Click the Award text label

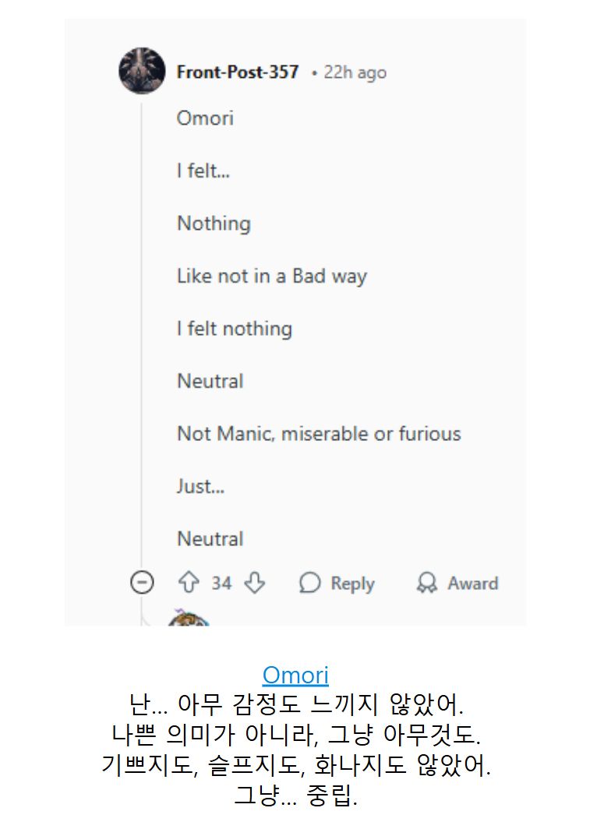[473, 583]
